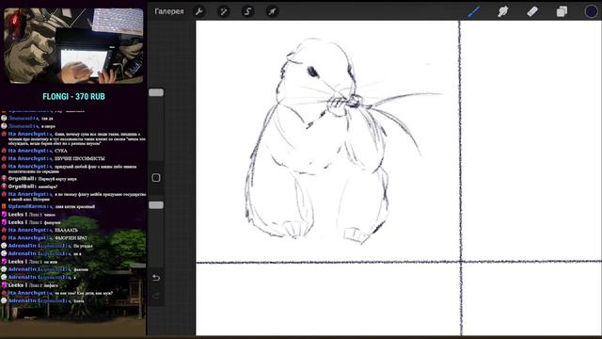The height and width of the screenshot is (339, 602).
Task: Open the active color picker circle
Action: click(x=592, y=11)
